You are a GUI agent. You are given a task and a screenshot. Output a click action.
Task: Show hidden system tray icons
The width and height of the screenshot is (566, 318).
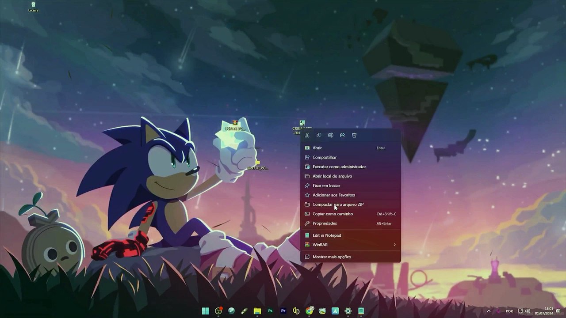(x=489, y=311)
